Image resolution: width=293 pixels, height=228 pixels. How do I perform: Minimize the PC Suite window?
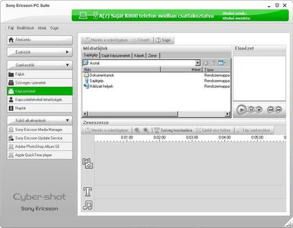269,6
